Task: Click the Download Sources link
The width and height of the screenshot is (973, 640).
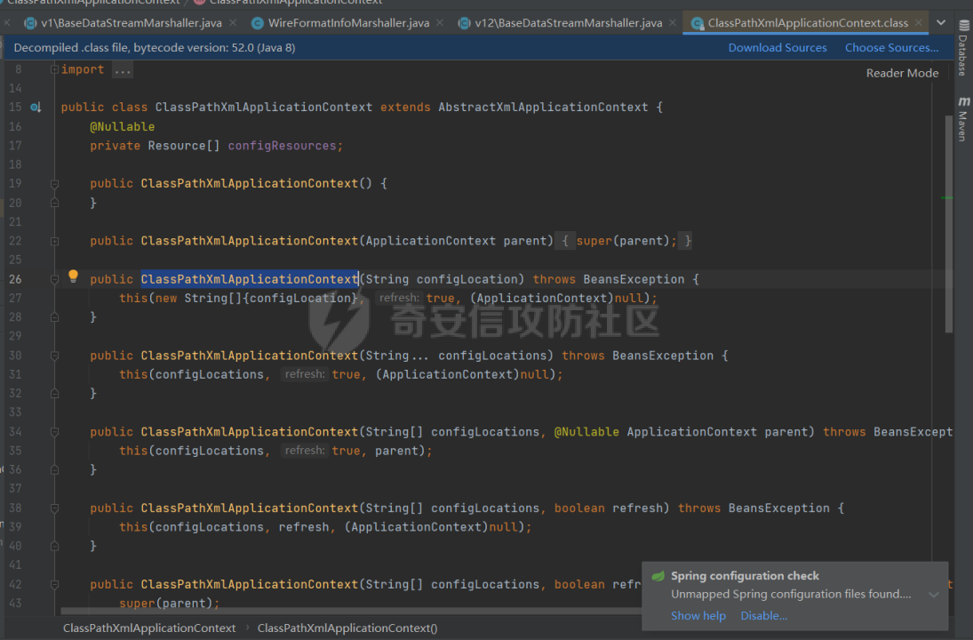Action: coord(778,48)
